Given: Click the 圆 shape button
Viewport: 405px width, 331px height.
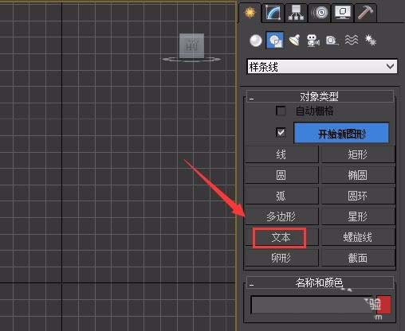Looking at the screenshot, I should [x=281, y=175].
